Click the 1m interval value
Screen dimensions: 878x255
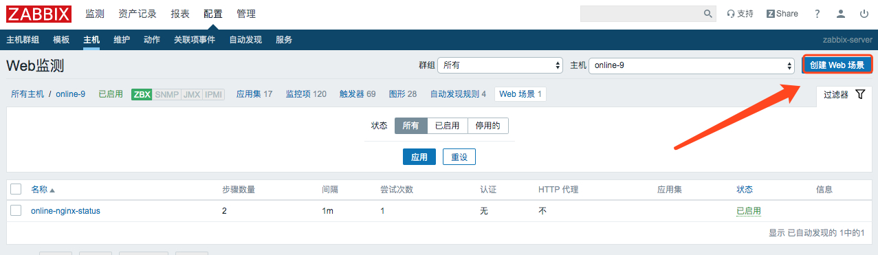327,211
